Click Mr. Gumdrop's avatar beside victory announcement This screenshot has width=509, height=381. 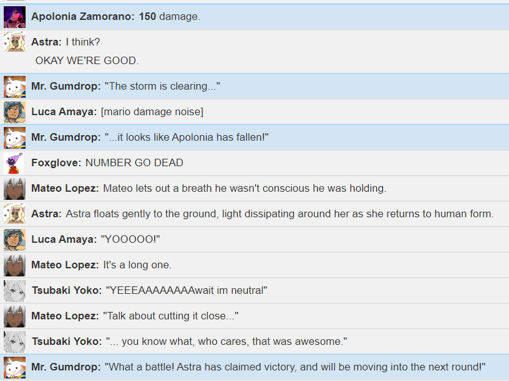tap(14, 367)
